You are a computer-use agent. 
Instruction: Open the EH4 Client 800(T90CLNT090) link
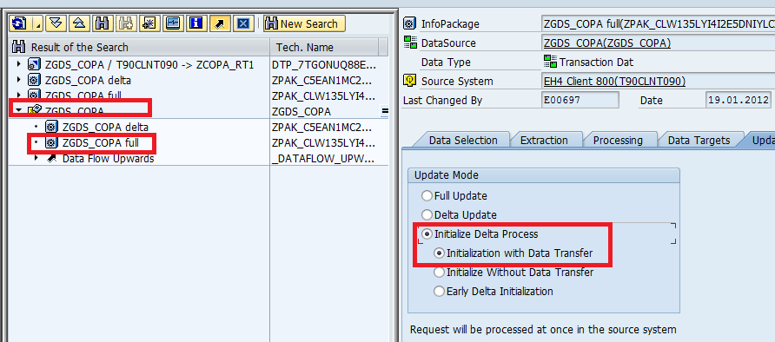[x=614, y=81]
